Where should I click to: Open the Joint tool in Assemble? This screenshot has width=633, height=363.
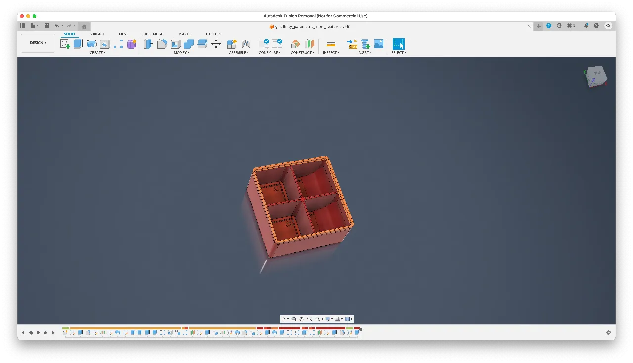245,44
